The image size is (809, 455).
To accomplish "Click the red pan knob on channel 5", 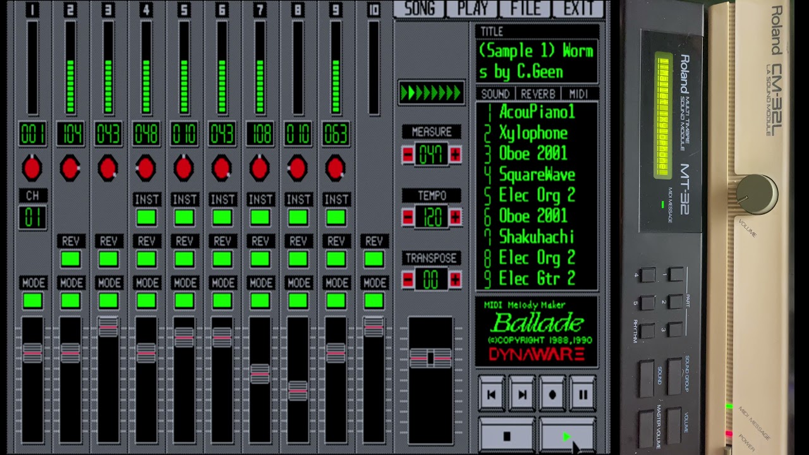I will [x=184, y=168].
